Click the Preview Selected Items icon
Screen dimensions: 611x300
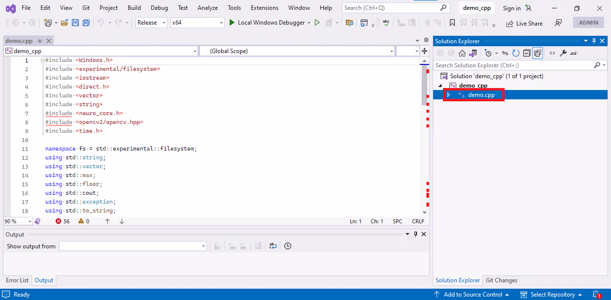[574, 53]
